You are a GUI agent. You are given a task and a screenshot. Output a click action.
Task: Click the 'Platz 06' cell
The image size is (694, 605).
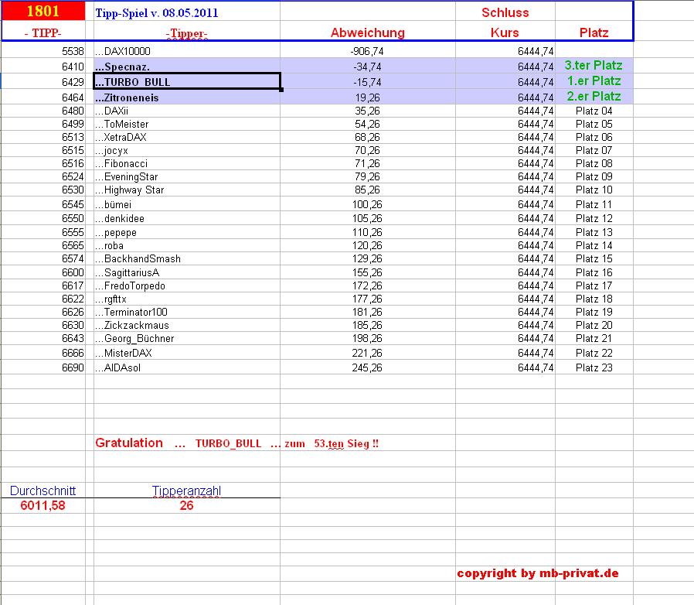point(594,138)
